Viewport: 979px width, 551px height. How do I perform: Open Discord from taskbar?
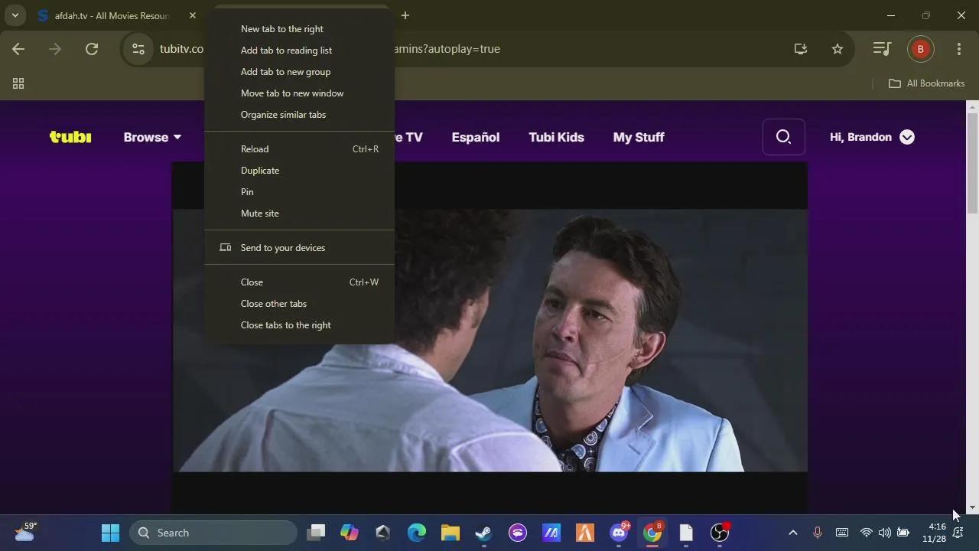pyautogui.click(x=619, y=533)
